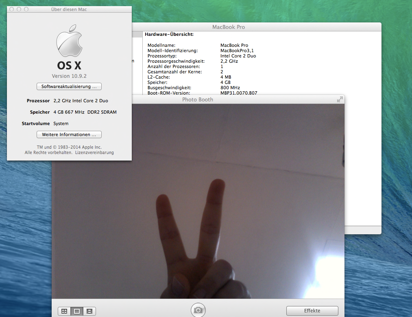Select the 800 MHz bus speed value
Screen dimensions: 412x317
point(230,88)
